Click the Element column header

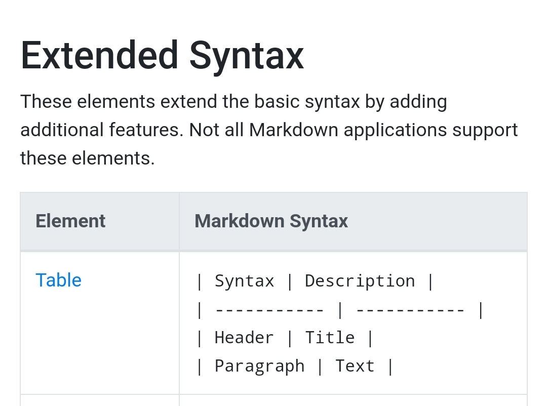pos(70,221)
